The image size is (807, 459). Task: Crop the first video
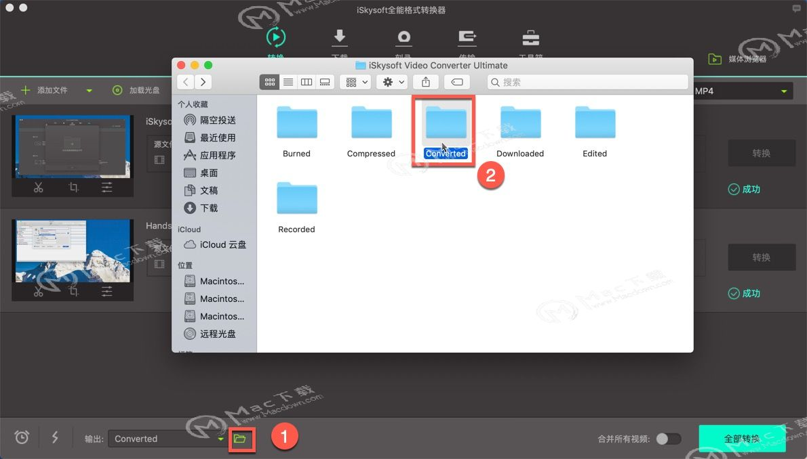click(73, 188)
